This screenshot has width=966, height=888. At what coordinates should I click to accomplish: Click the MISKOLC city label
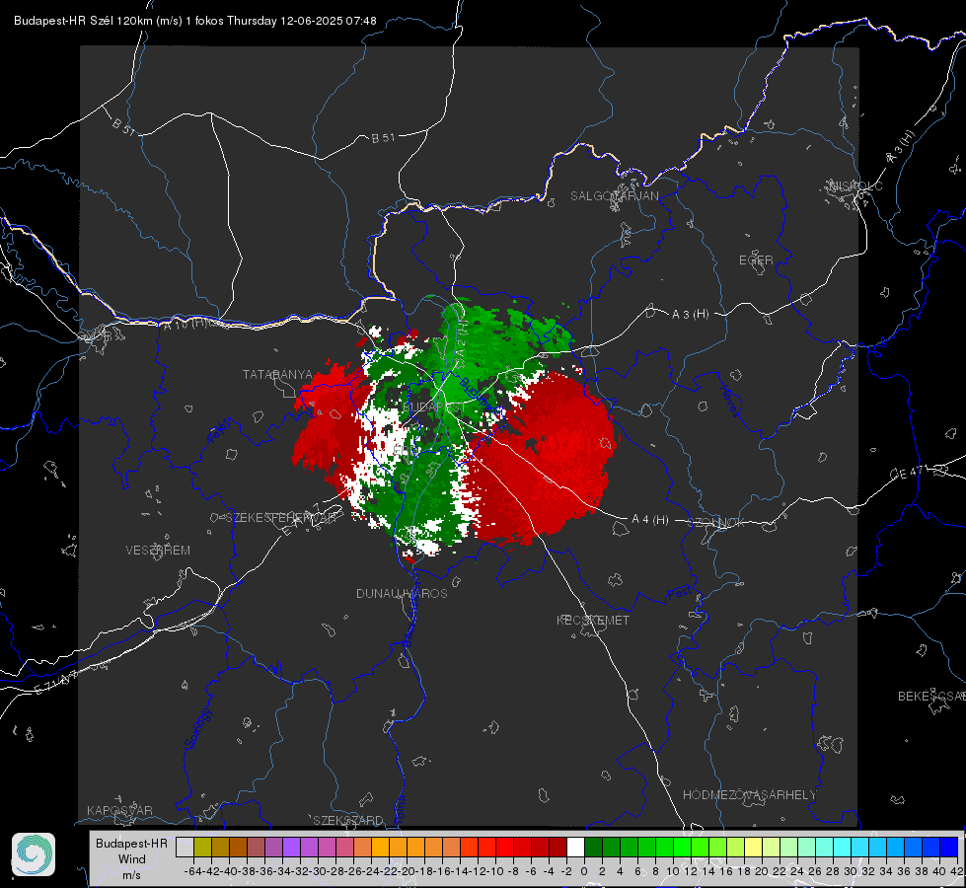[855, 185]
